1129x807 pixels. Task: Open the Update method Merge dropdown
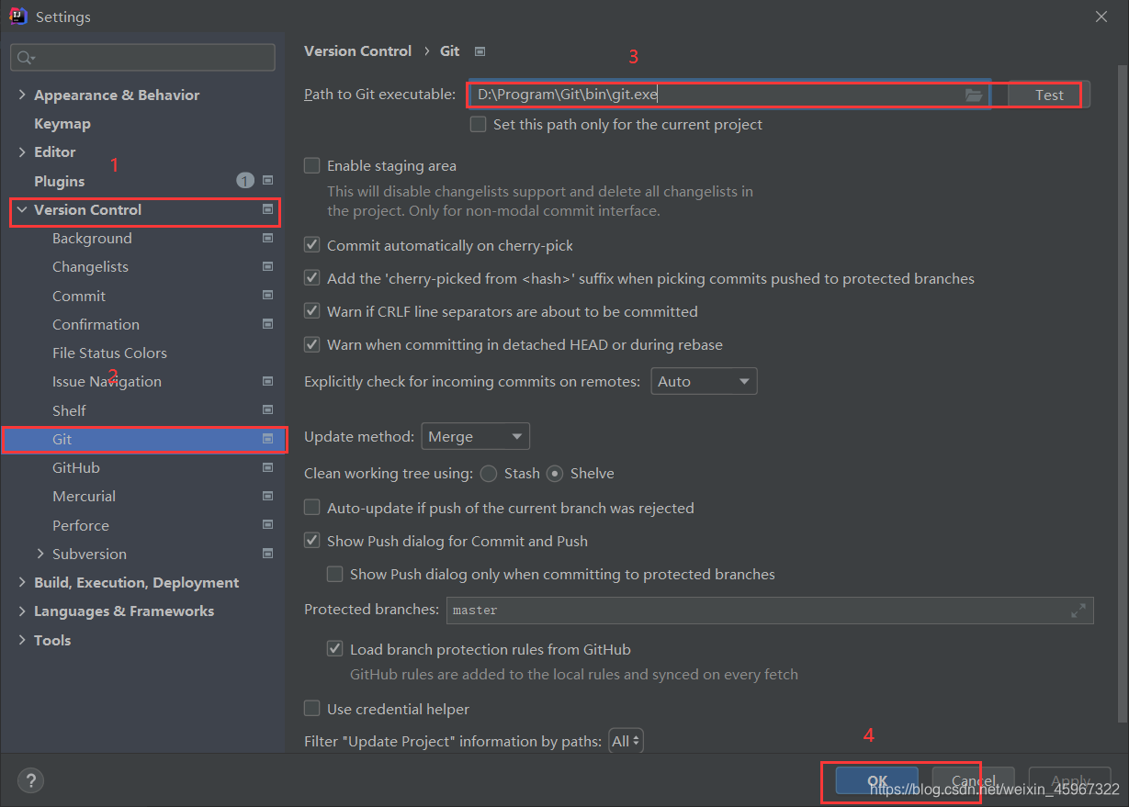tap(476, 436)
